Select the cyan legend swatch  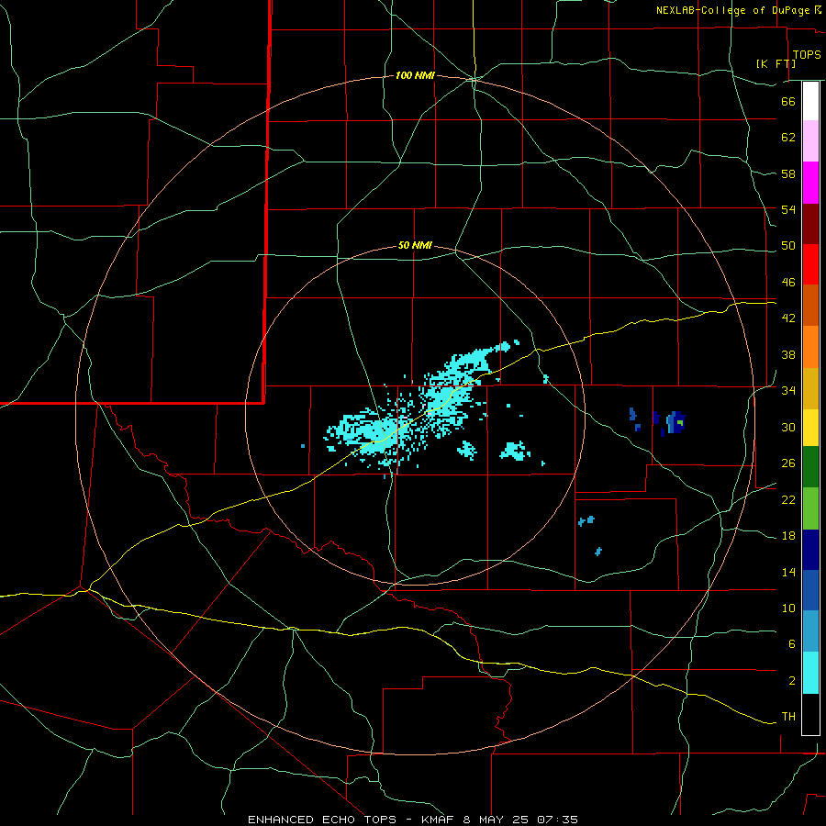810,673
